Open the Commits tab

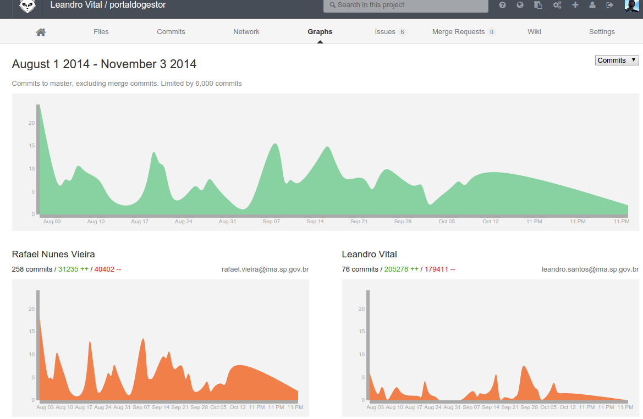[x=171, y=31]
